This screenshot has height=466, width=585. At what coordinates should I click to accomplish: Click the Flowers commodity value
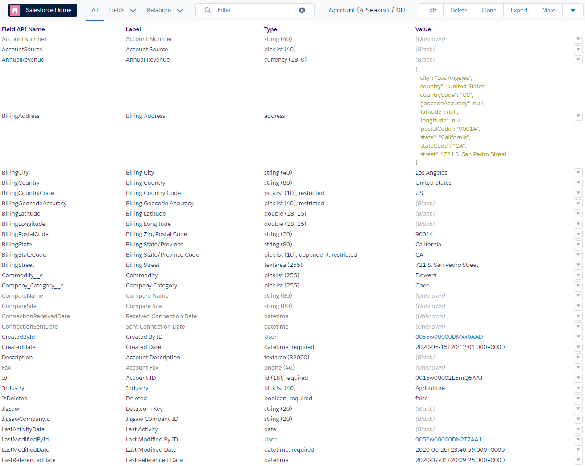[426, 275]
